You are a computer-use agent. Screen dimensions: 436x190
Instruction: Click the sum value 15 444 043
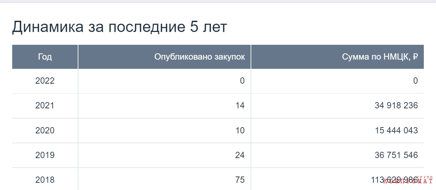pos(396,130)
